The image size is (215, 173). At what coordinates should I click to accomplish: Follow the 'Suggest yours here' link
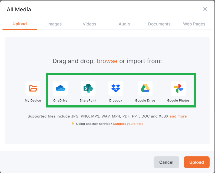tap(128, 124)
